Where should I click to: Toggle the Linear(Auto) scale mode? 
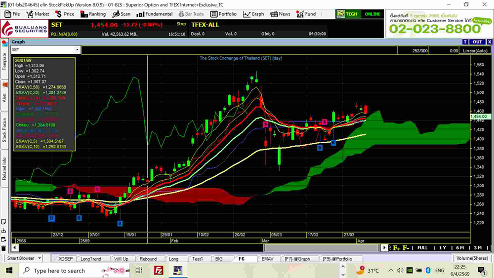(x=475, y=50)
